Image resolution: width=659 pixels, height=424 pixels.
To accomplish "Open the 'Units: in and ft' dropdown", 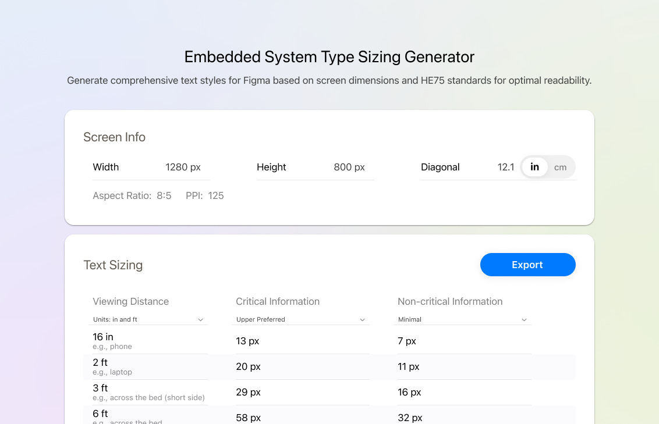I will (149, 319).
